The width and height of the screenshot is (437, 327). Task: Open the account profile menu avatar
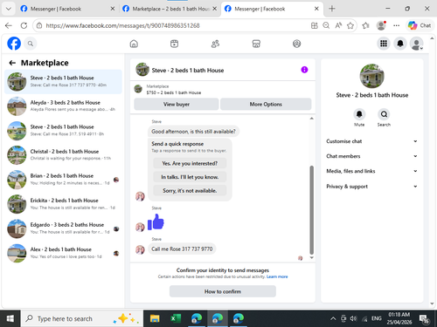[x=417, y=44]
